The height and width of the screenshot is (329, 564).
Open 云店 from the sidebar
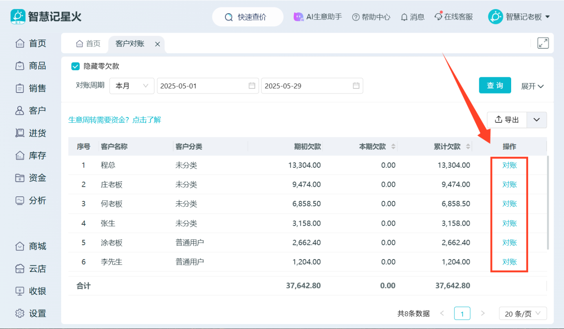coord(31,269)
